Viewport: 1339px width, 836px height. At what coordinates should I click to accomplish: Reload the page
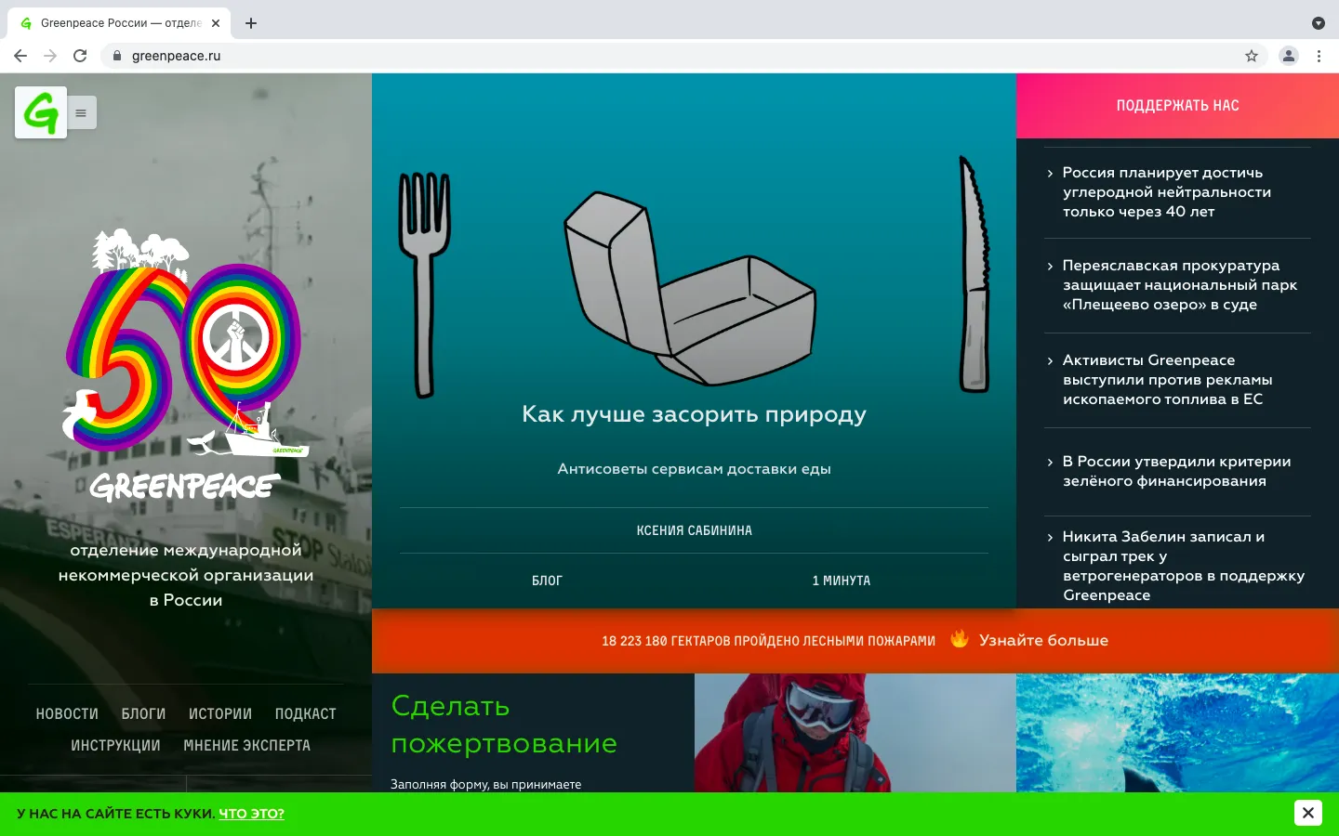pyautogui.click(x=80, y=56)
